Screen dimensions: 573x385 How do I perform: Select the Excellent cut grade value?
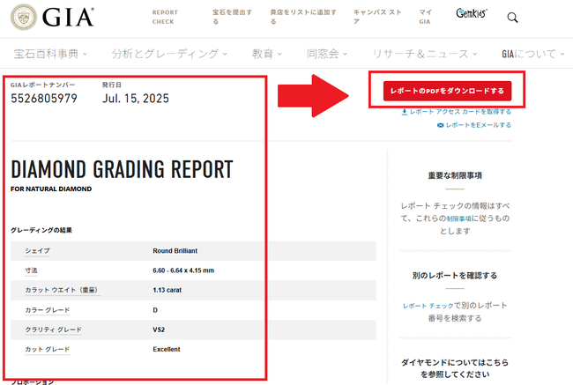point(167,349)
